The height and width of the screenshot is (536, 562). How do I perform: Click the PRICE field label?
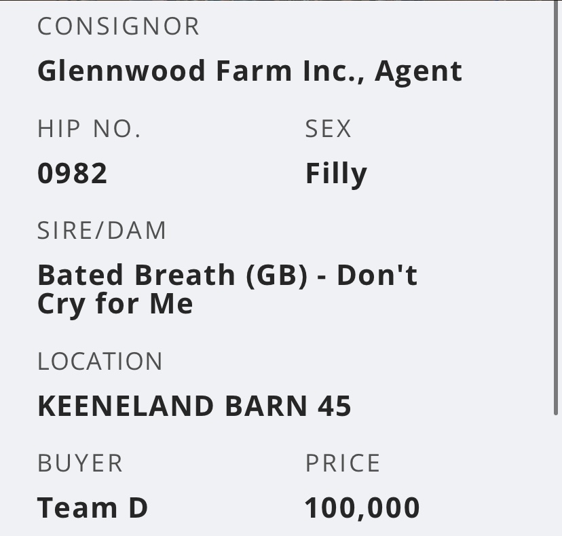pyautogui.click(x=343, y=463)
